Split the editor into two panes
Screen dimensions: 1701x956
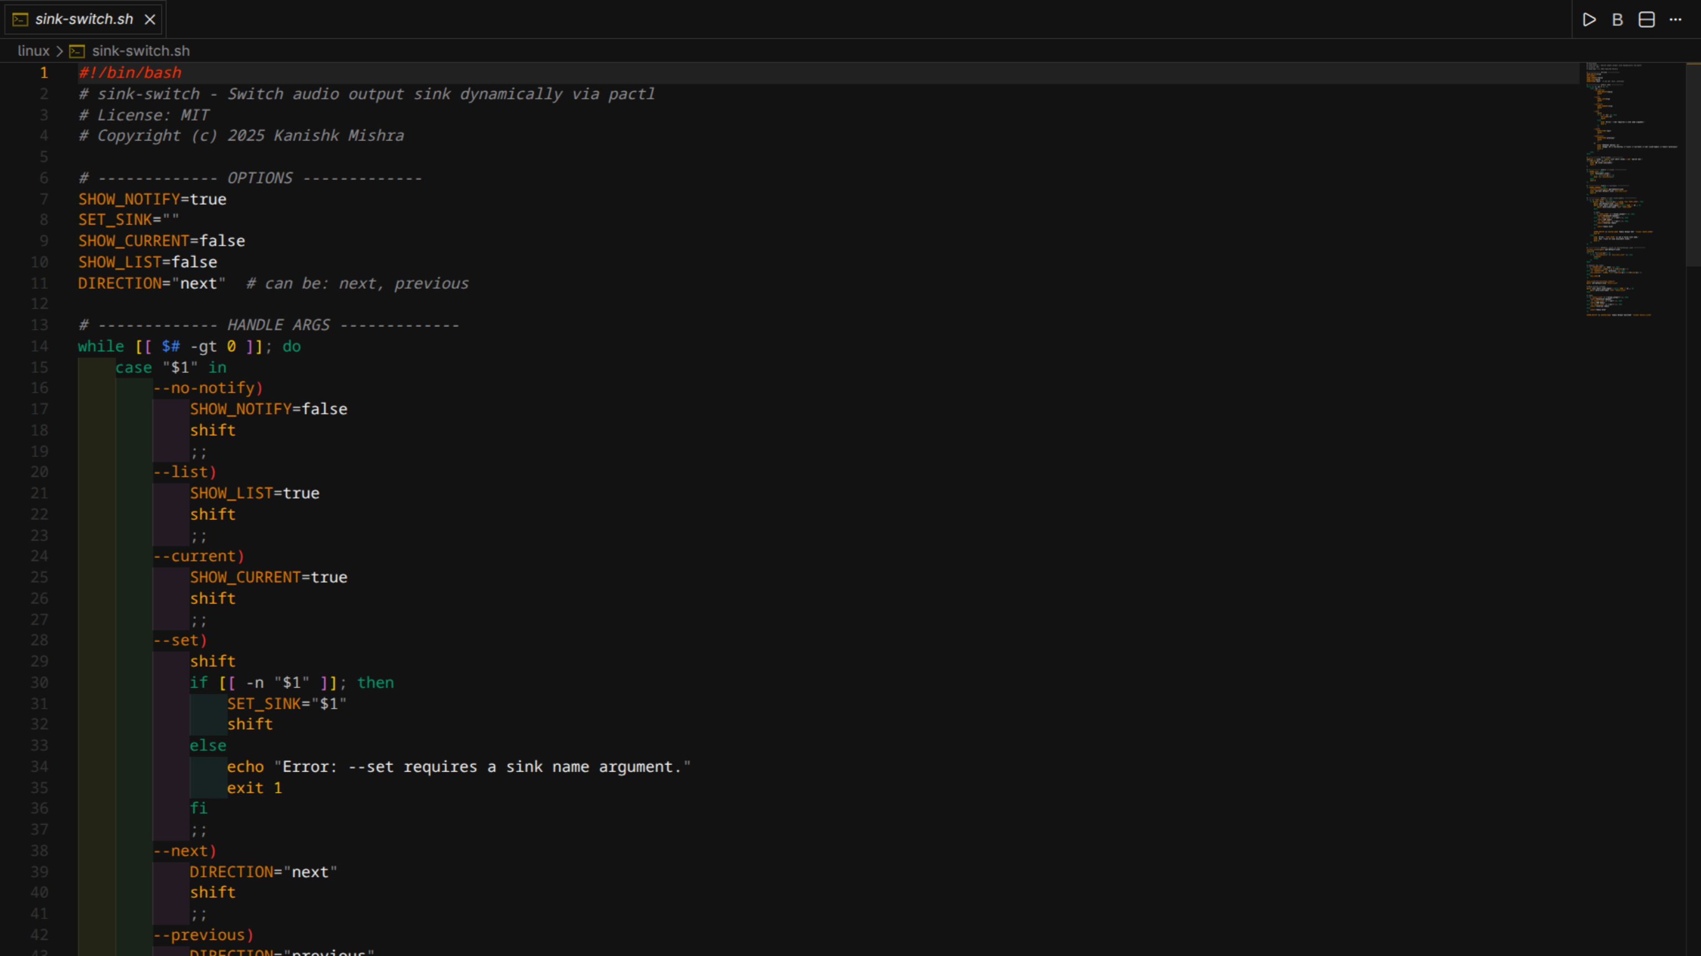[x=1646, y=19]
